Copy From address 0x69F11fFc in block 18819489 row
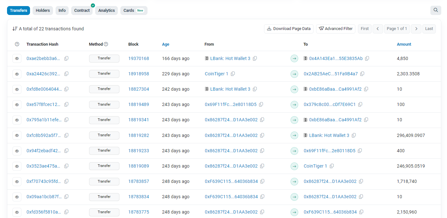This screenshot has width=447, height=218. coord(261,104)
